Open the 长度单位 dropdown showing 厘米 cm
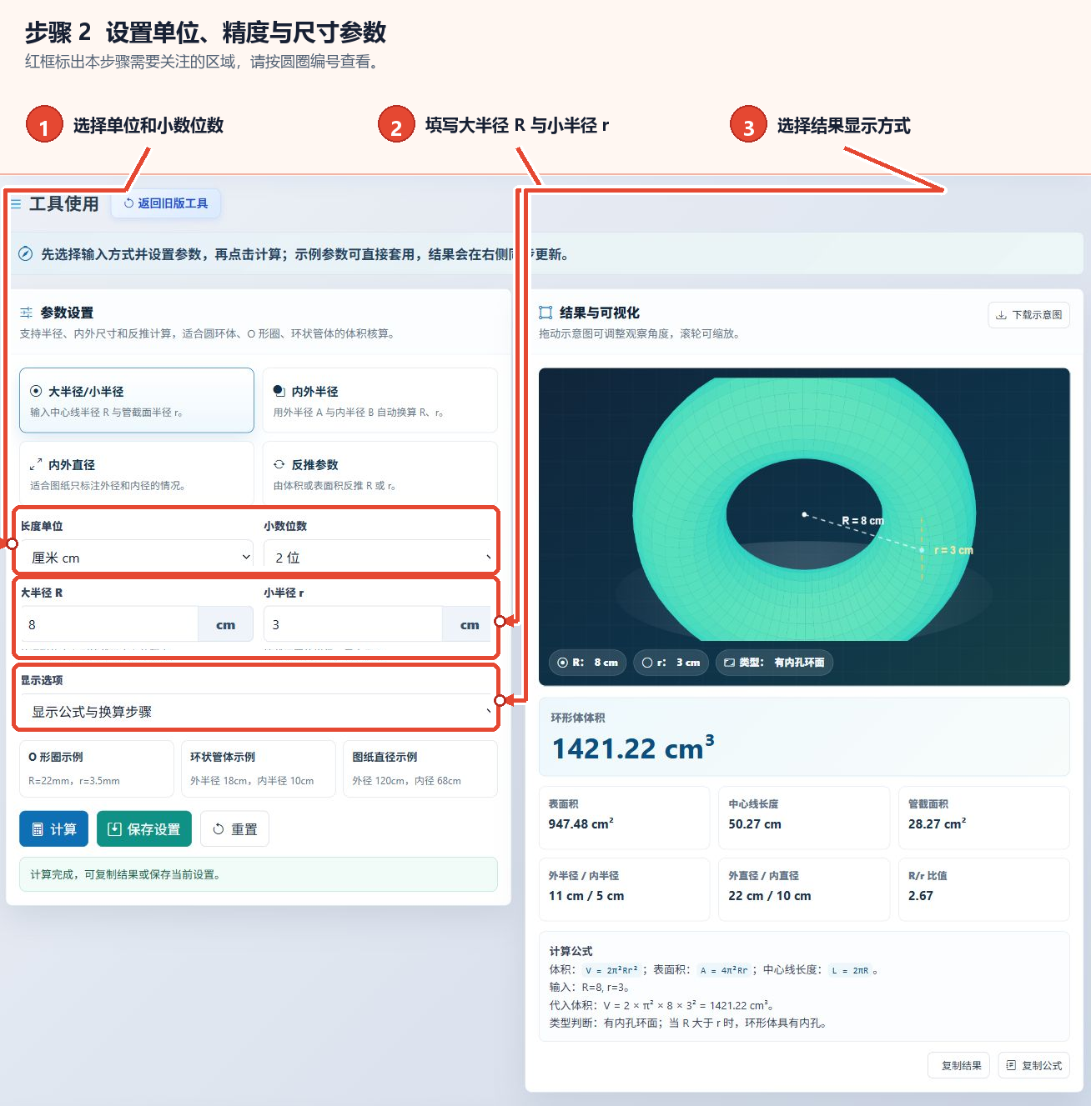Viewport: 1091px width, 1106px height. click(137, 557)
